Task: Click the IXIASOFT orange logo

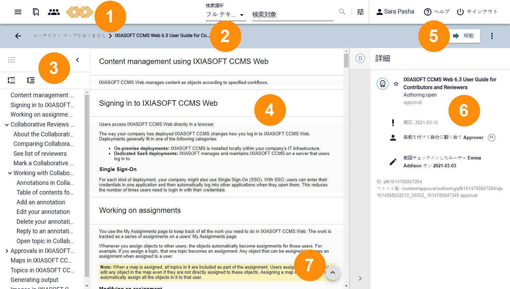Action: point(80,12)
